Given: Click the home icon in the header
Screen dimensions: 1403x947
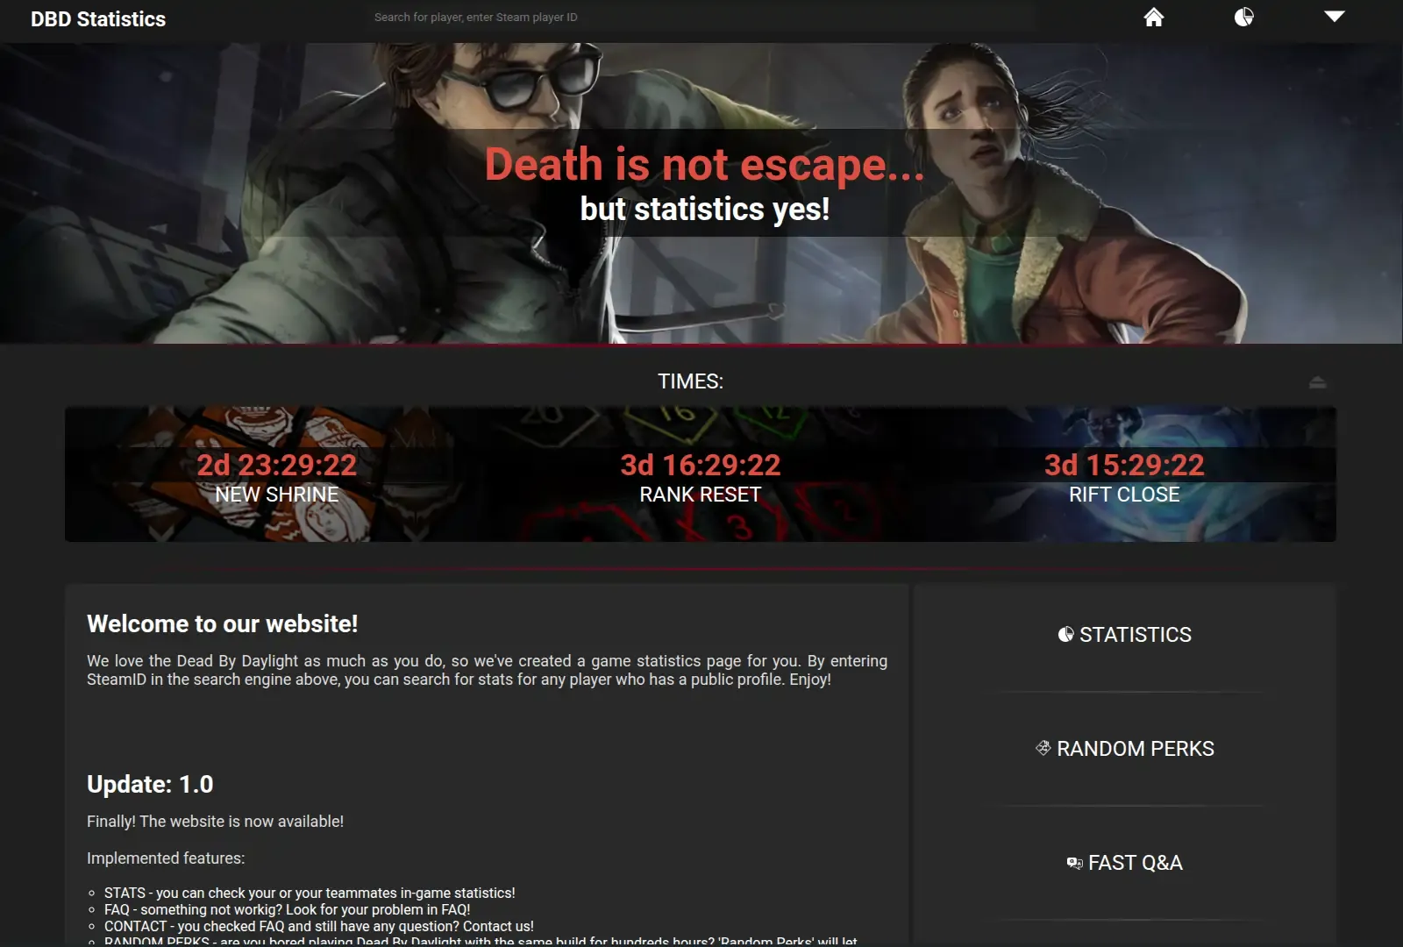Looking at the screenshot, I should (1154, 17).
